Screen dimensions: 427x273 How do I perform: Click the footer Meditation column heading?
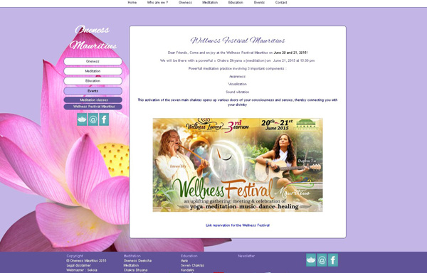[x=132, y=256]
